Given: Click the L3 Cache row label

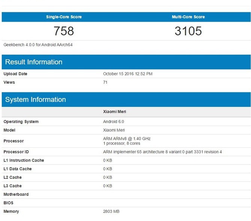Looking at the screenshot, I should pyautogui.click(x=13, y=186).
